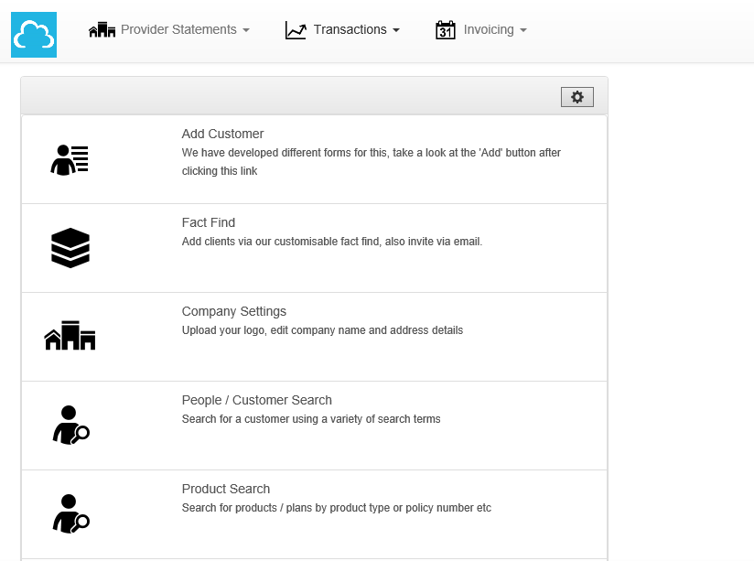Click the Provider Statements buildings icon

tap(102, 30)
